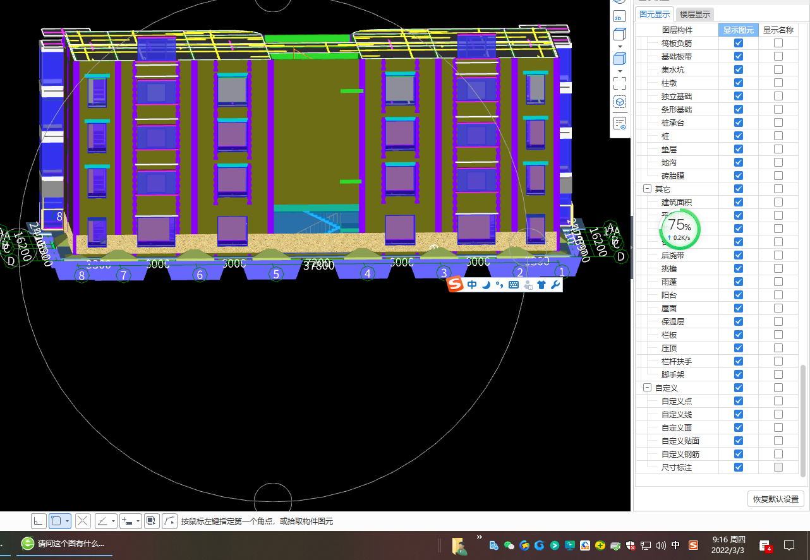Click the 75% network speed widget

[x=679, y=230]
